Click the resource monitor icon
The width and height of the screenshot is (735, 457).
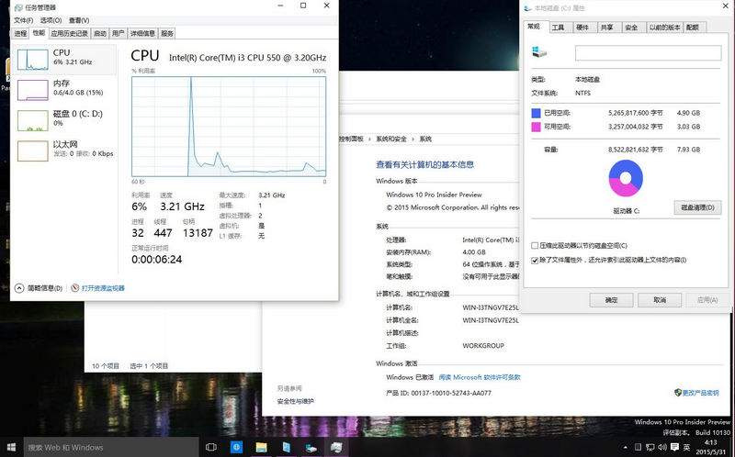[75, 288]
